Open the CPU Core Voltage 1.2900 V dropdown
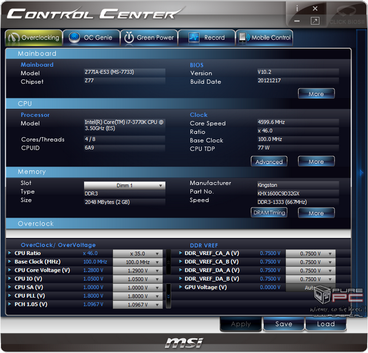The height and width of the screenshot is (353, 368). click(x=137, y=271)
